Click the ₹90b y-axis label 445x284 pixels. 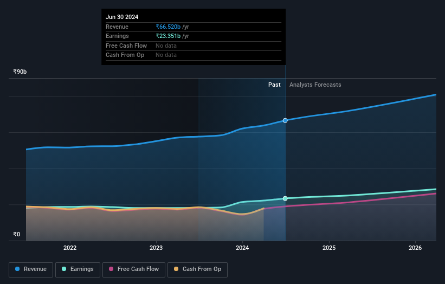pos(20,72)
